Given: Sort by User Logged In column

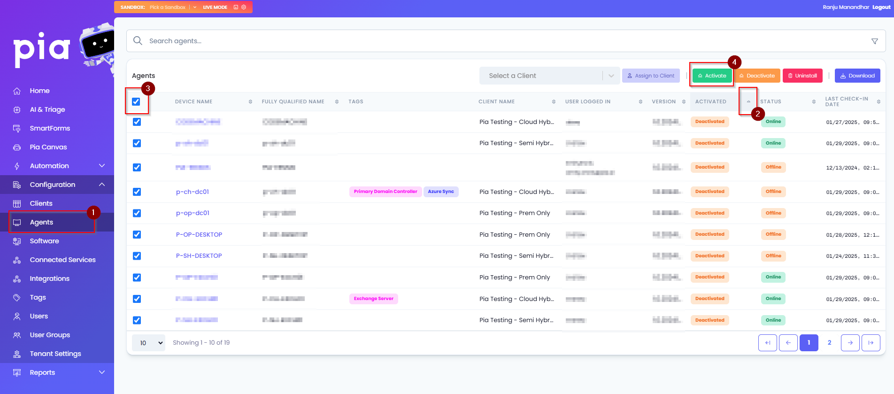Looking at the screenshot, I should [x=640, y=102].
